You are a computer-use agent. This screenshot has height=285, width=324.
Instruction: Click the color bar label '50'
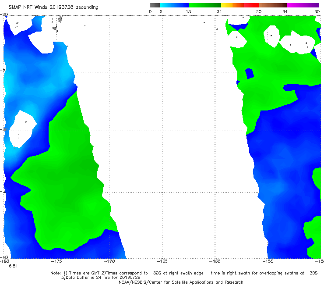click(259, 11)
